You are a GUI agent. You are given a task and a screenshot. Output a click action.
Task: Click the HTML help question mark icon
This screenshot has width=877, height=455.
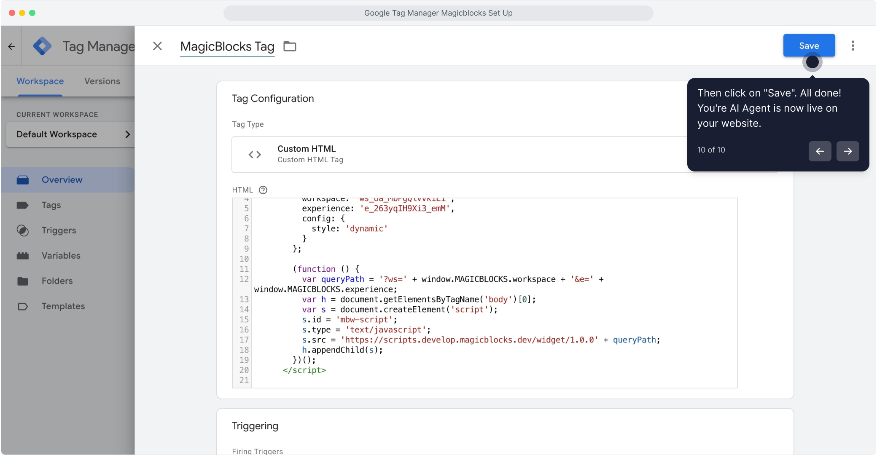click(x=263, y=190)
